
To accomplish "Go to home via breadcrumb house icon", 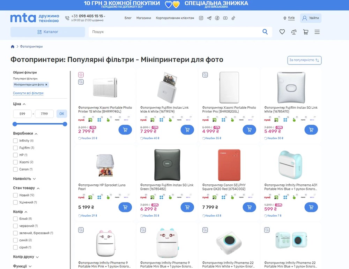I will [x=13, y=47].
